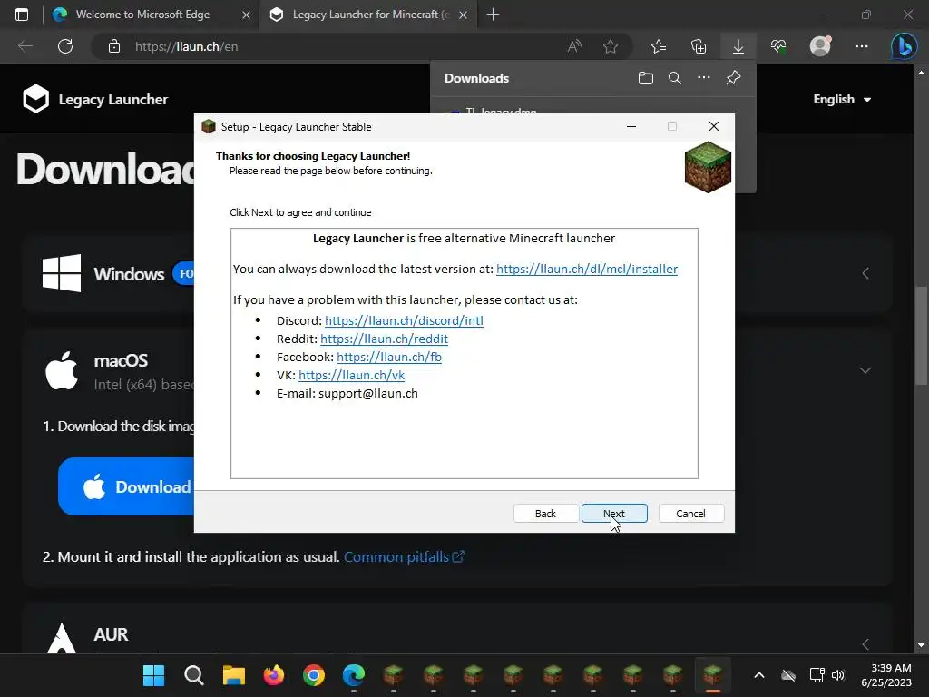Open network status tray icon
The height and width of the screenshot is (697, 929).
point(817,675)
